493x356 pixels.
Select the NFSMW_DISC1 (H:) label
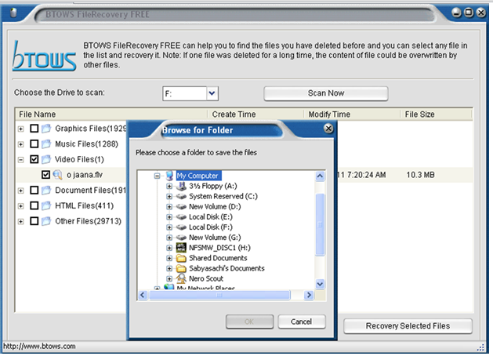tap(219, 248)
